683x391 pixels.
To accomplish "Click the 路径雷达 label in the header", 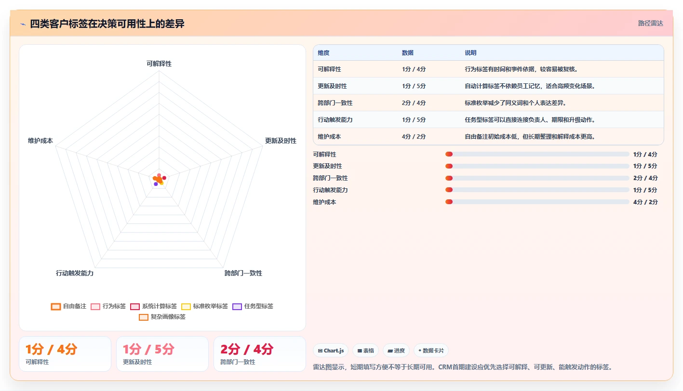I will (x=650, y=23).
